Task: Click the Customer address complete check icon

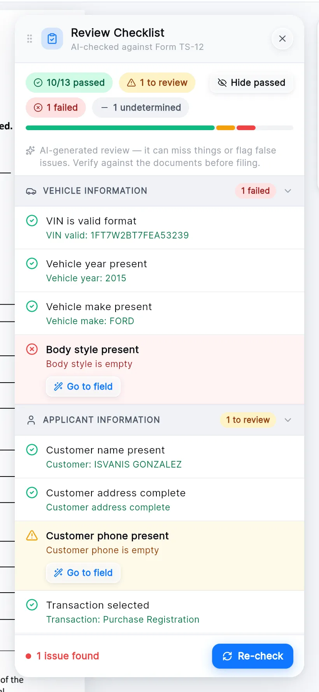Action: tap(32, 493)
